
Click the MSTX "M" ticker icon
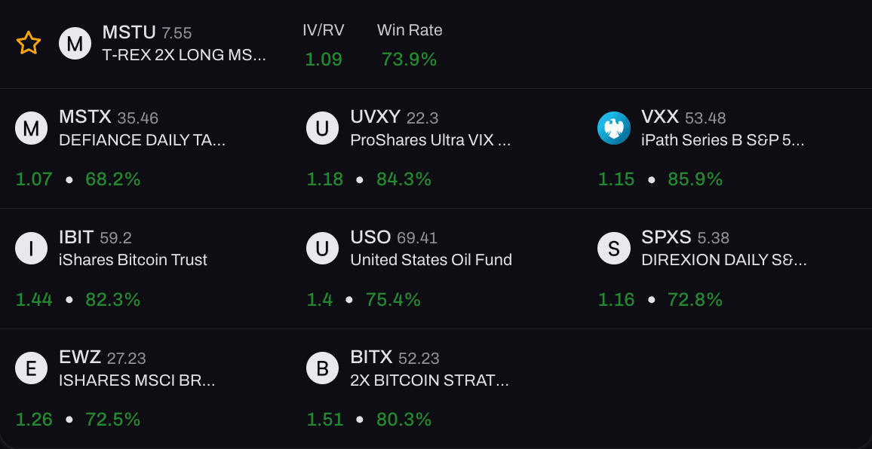click(x=31, y=128)
